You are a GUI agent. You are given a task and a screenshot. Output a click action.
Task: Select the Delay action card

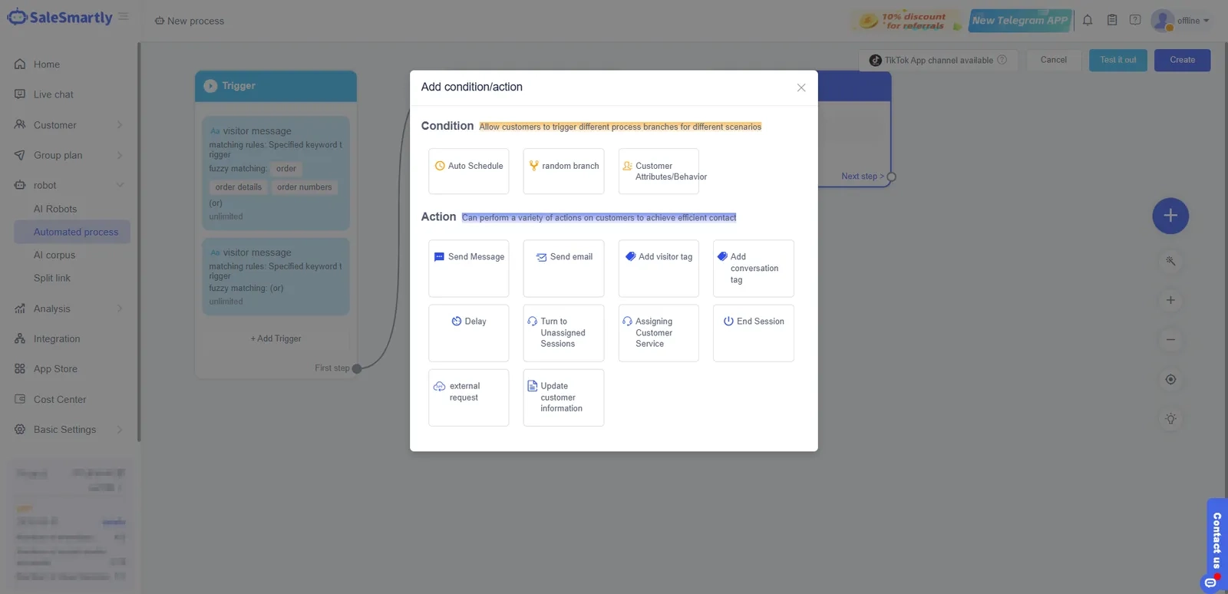[468, 333]
